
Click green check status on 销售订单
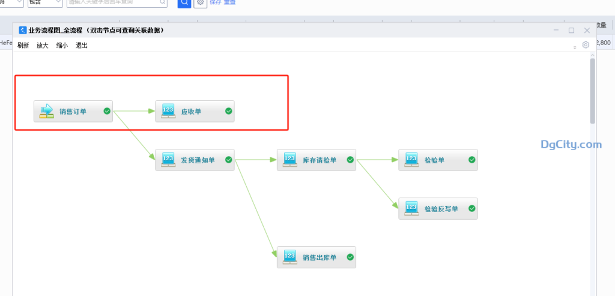point(107,111)
